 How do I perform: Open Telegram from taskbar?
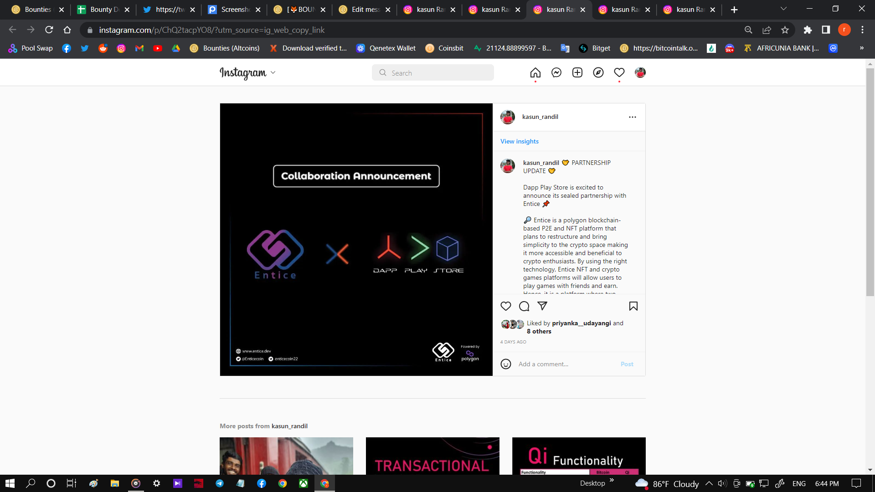coord(220,483)
